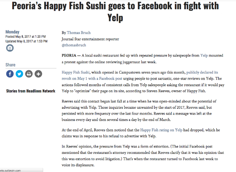Share the article on Facebook
Viewport: 236px width, 172px height.
point(10,74)
